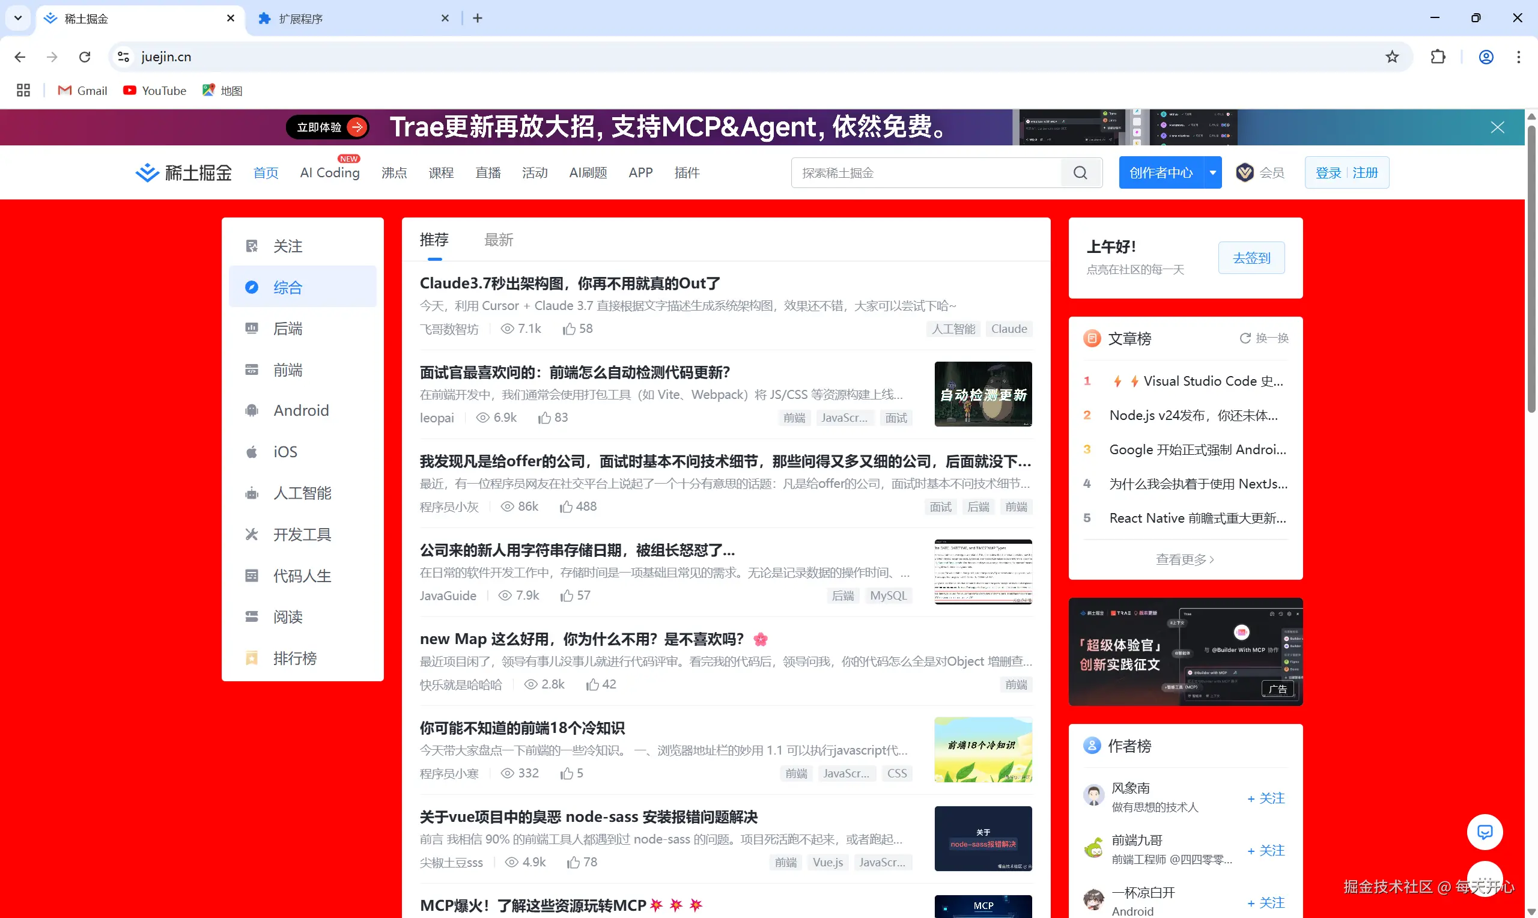Expand 查看更多 under the article rankings

click(1184, 559)
